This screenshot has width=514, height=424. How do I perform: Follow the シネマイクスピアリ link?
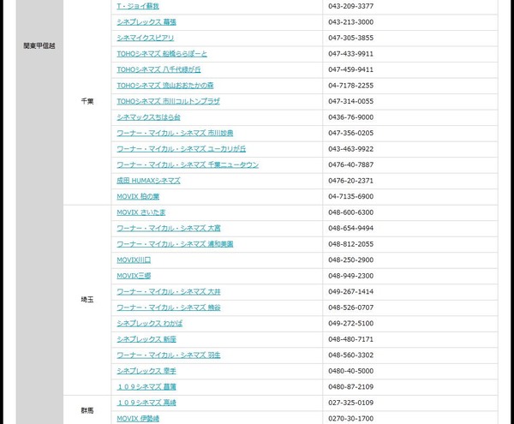coord(146,38)
